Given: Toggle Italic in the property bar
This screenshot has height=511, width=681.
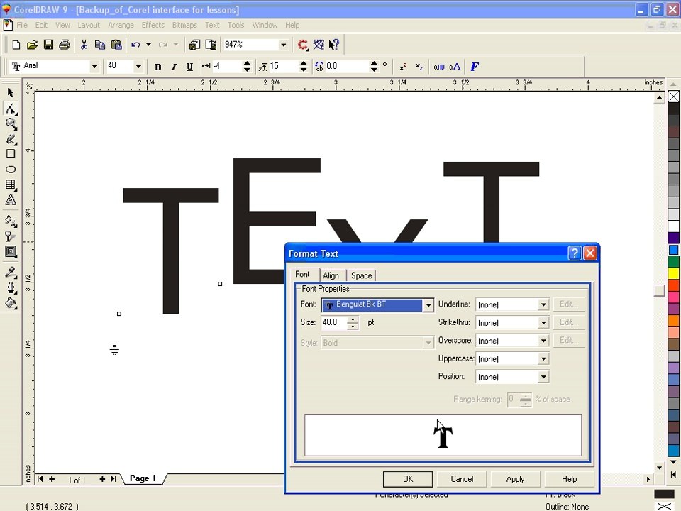Looking at the screenshot, I should coord(174,67).
